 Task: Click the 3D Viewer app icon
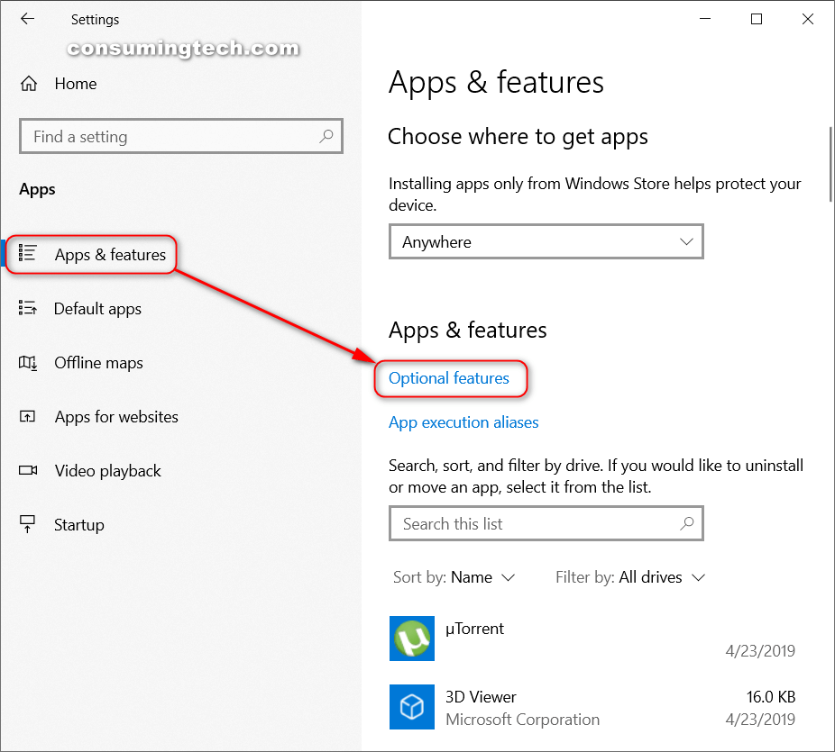[412, 707]
